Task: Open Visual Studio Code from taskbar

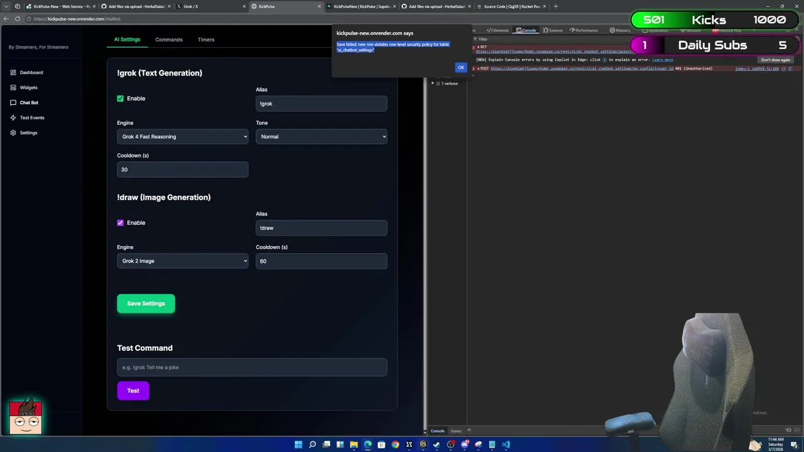Action: [x=506, y=444]
